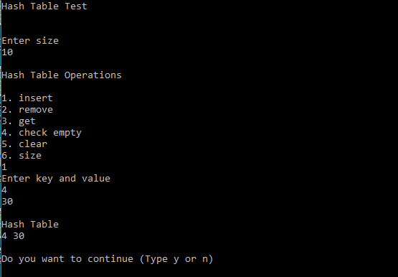
Task: Click the 'Enter key and value' prompt
Action: coord(56,179)
